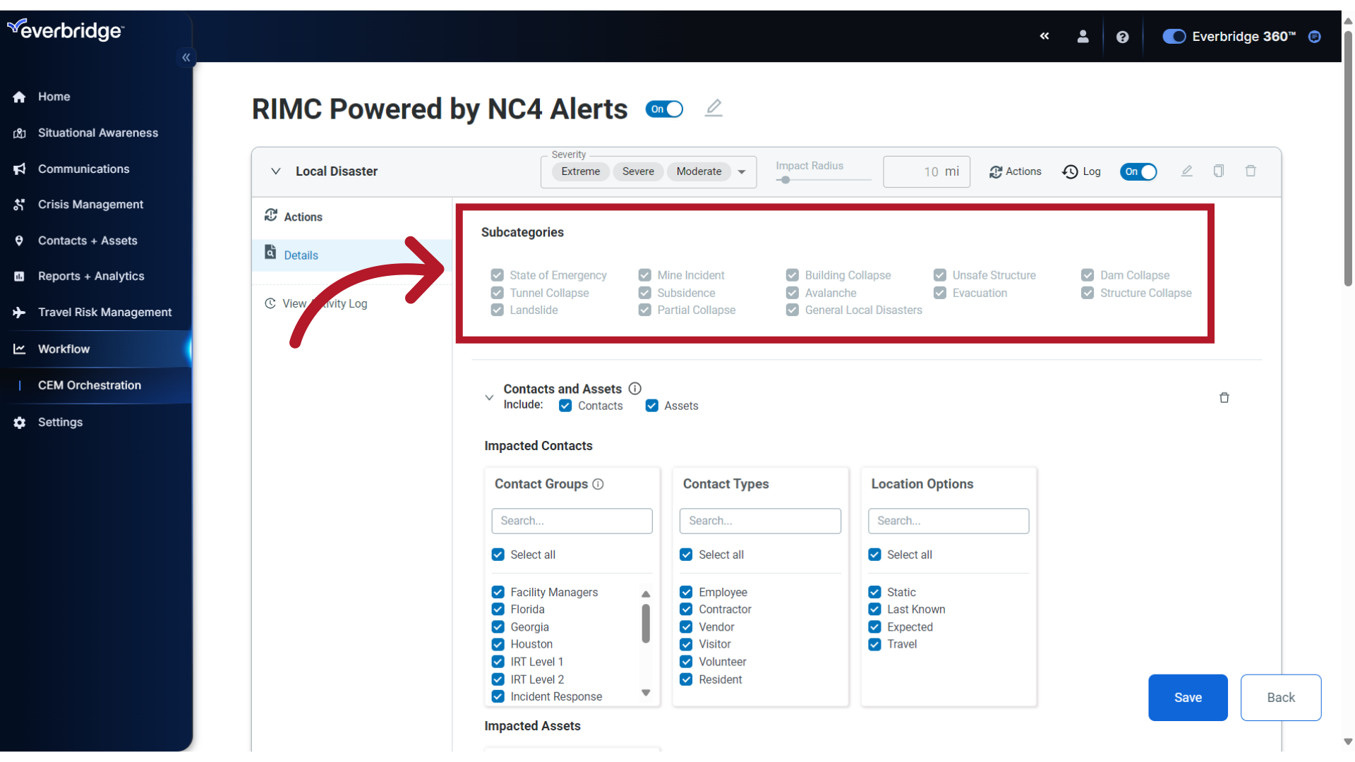The width and height of the screenshot is (1355, 762).
Task: Click the Contact Groups list scrollbar thumb
Action: (646, 624)
